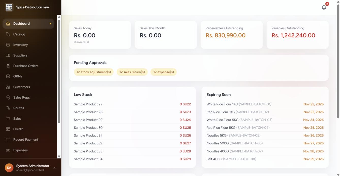Click the 0 SU22 stock value
Screen dimensions: 340x176
(x=185, y=104)
